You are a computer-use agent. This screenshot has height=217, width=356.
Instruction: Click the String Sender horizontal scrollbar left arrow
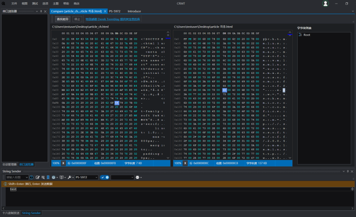pyautogui.click(x=4, y=208)
